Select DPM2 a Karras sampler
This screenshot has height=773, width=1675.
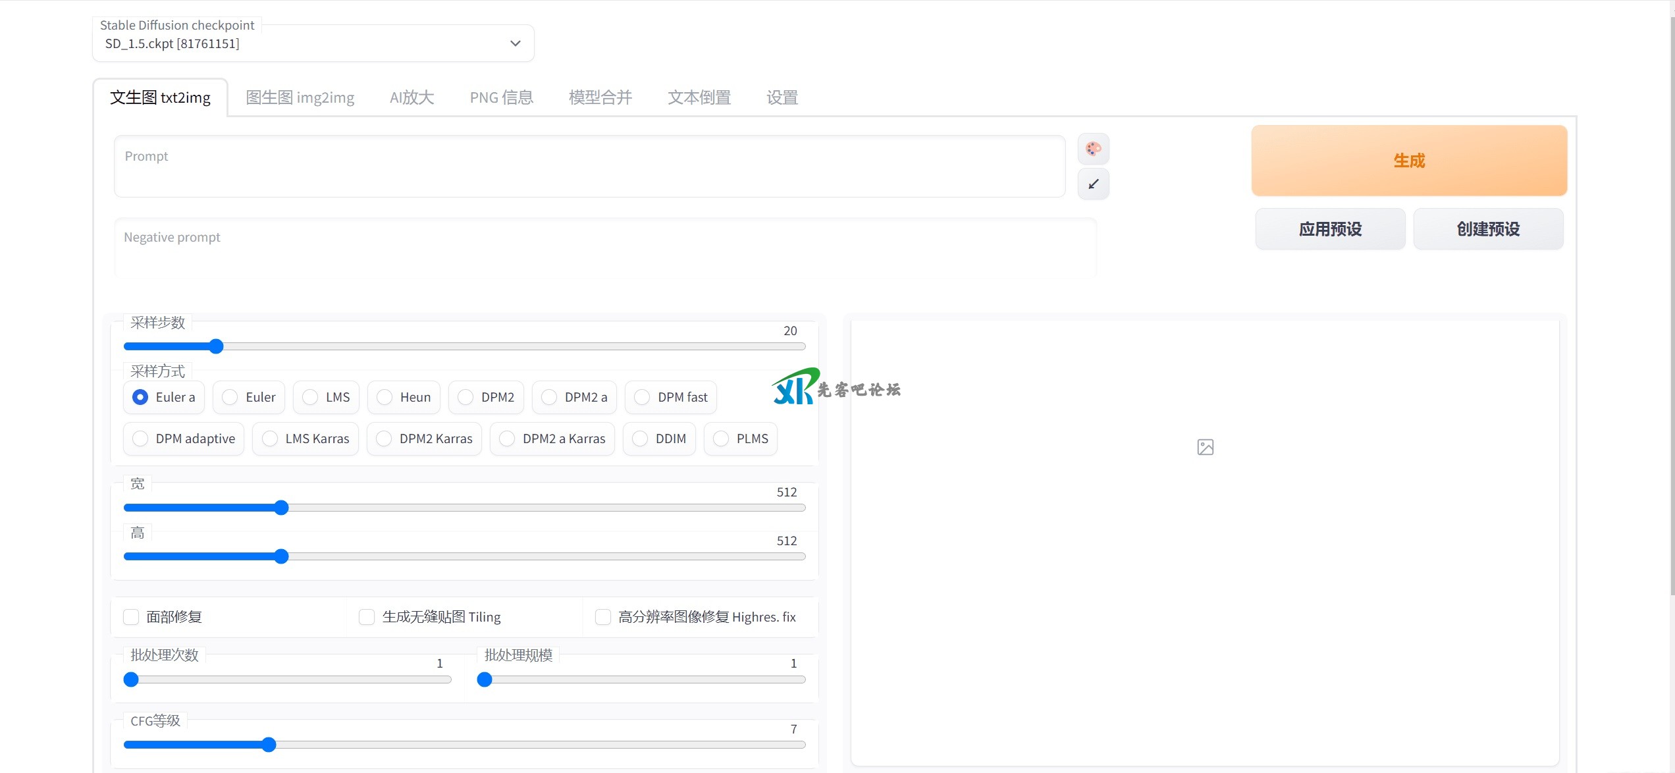507,439
